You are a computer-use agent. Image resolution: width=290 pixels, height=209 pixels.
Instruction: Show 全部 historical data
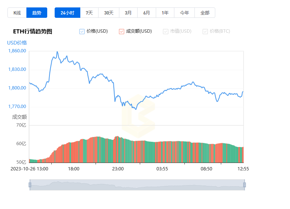[205, 13]
